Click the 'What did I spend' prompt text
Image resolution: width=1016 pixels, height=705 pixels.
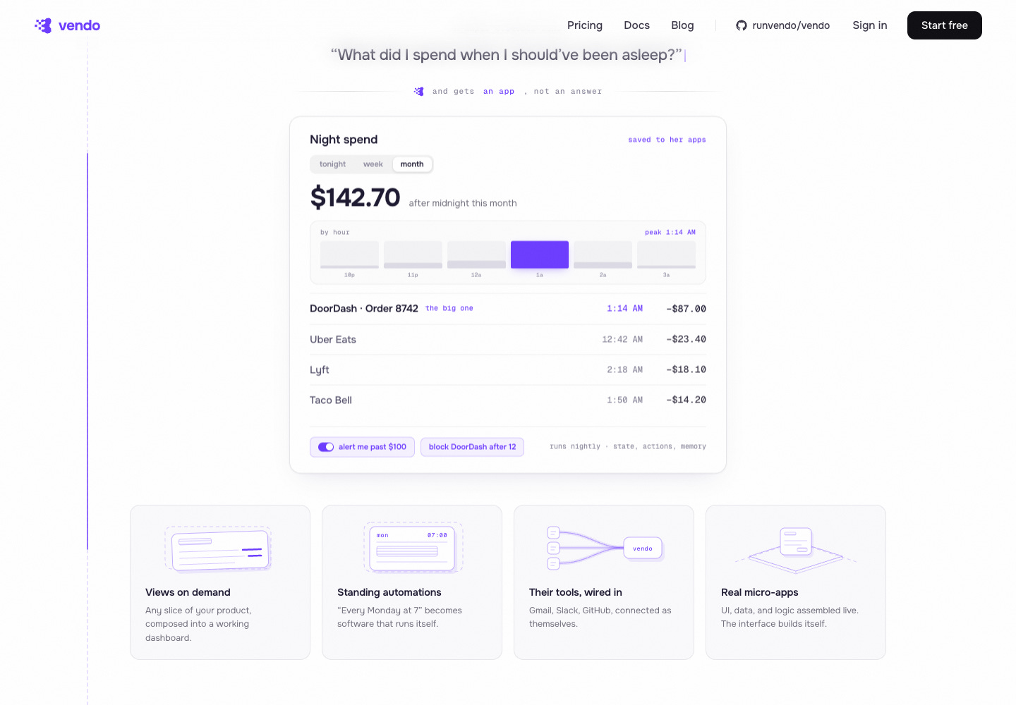507,55
